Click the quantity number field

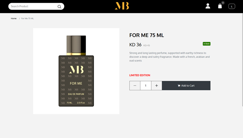point(146,85)
